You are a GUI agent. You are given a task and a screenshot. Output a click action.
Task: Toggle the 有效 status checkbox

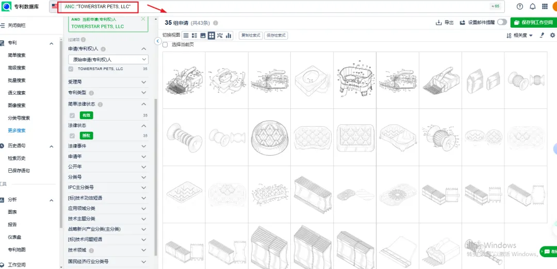72,115
